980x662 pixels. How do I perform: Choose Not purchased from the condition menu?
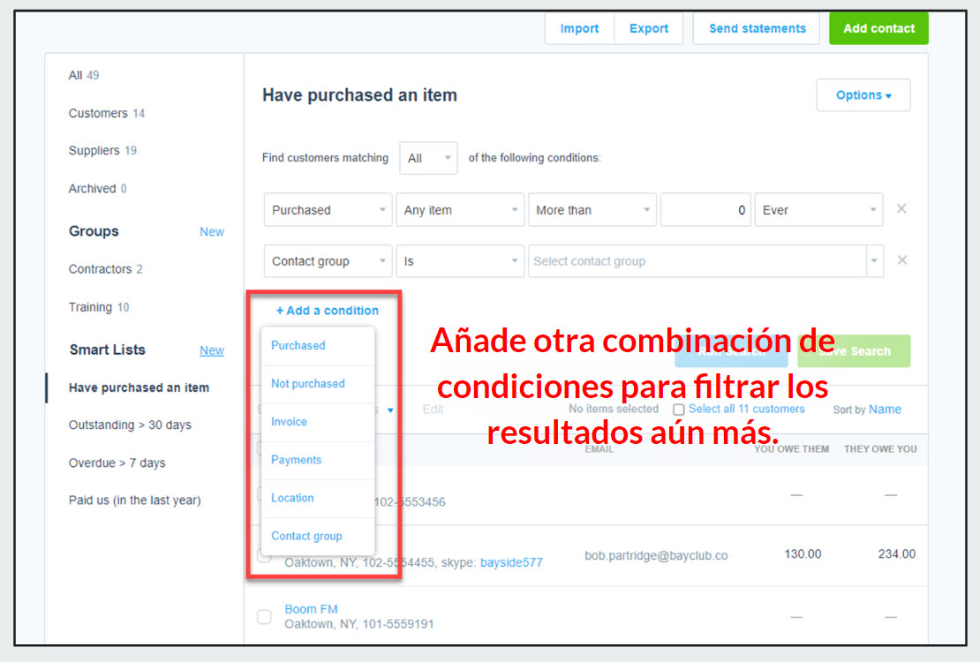click(308, 384)
